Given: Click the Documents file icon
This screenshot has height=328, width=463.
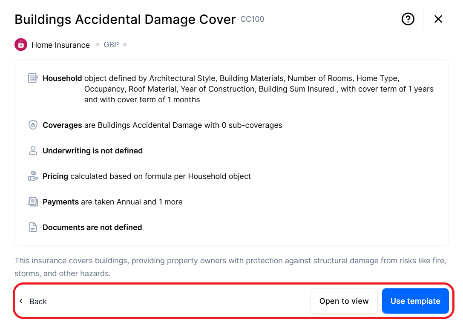Looking at the screenshot, I should [x=33, y=227].
